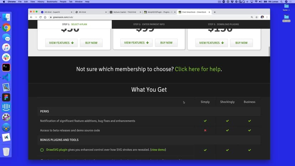This screenshot has height=166, width=295.
Task: Click DrawSVG plugin circle icon
Action: [42, 150]
